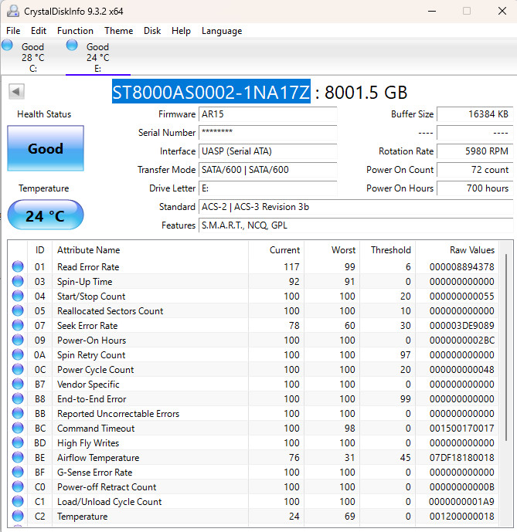Click the Good health status button
This screenshot has width=517, height=532.
point(46,148)
